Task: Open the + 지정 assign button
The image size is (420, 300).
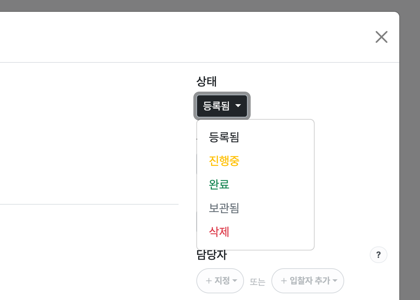Action: point(220,281)
